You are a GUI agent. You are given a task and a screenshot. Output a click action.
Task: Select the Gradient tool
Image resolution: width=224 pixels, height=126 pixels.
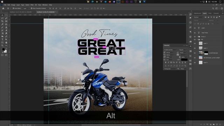2,34
